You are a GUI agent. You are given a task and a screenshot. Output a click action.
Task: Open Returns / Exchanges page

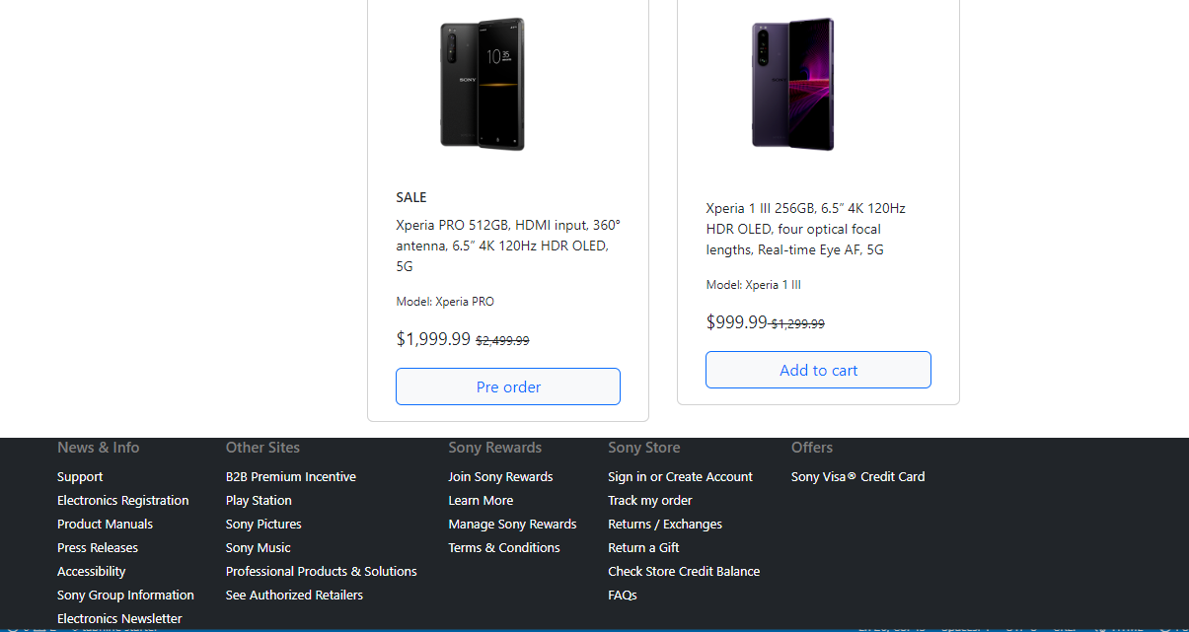coord(665,525)
